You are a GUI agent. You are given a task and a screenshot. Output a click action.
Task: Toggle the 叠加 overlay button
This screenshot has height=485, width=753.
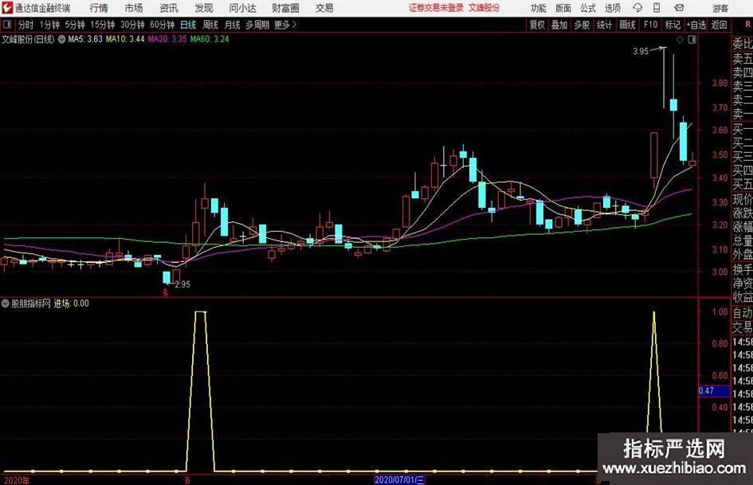tap(559, 25)
